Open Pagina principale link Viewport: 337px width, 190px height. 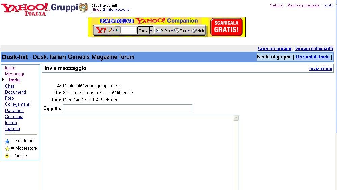[304, 5]
